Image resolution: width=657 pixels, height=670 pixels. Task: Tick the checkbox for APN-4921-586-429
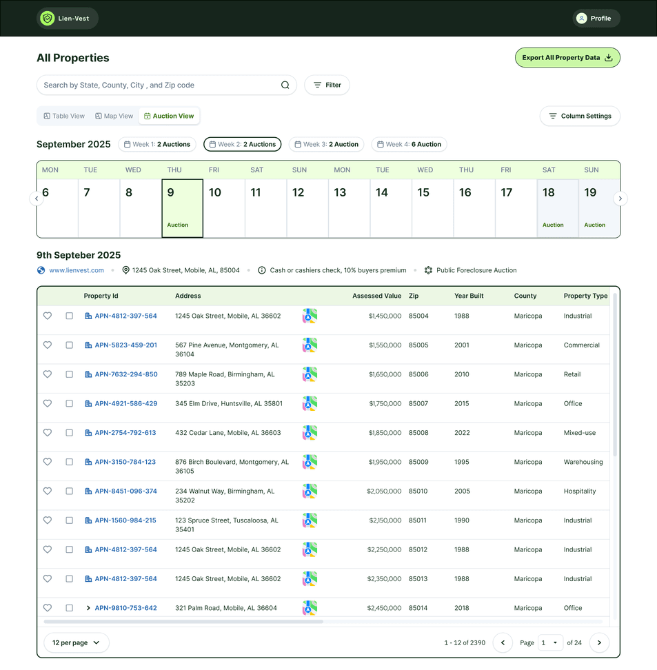[69, 404]
